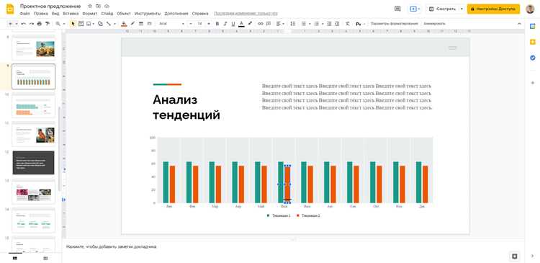
Task: Collapse the toolbar menus with chevron
Action: tap(519, 24)
